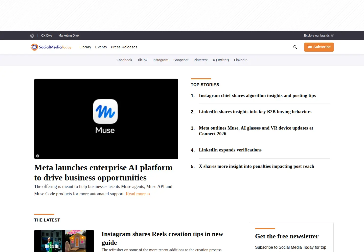
Task: Select the Snapchat topic tab
Action: (181, 60)
